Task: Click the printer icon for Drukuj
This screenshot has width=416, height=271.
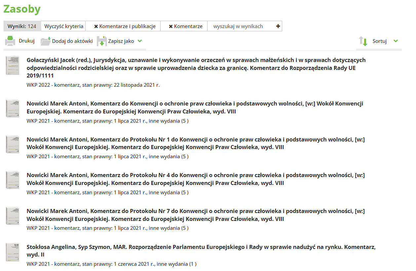Action: pyautogui.click(x=10, y=41)
